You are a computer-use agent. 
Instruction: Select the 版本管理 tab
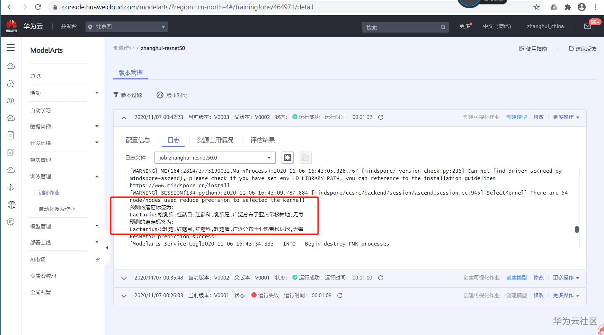[131, 73]
